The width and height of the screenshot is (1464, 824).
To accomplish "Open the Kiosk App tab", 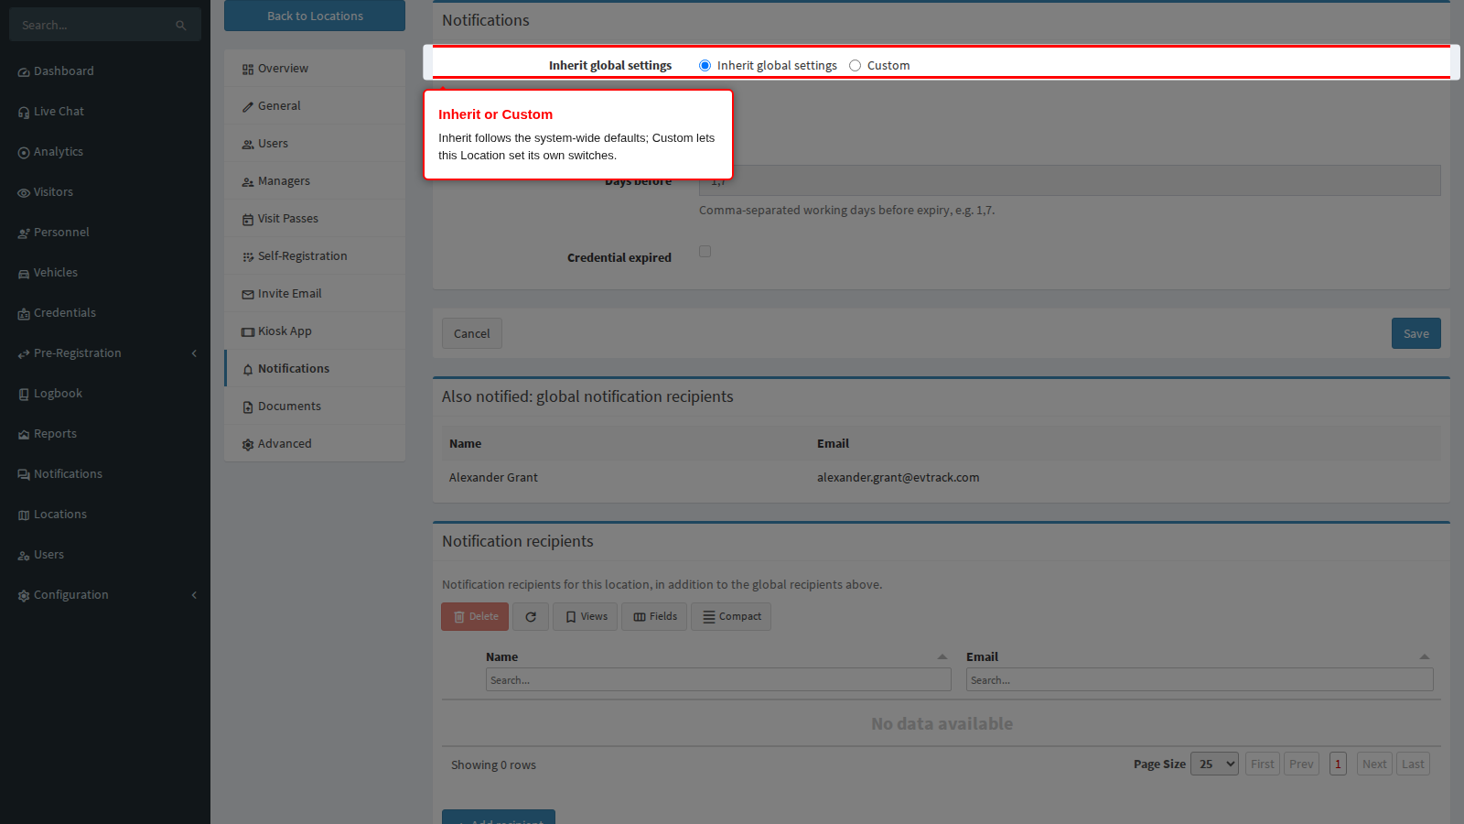I will tap(315, 331).
